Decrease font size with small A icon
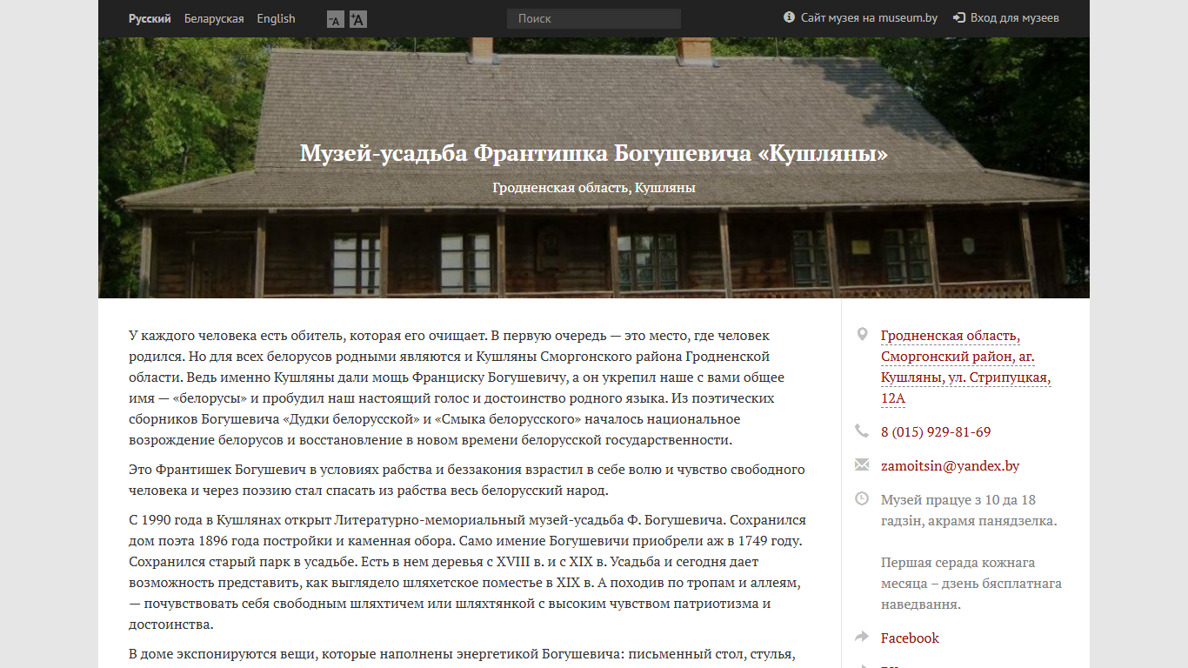 click(335, 19)
